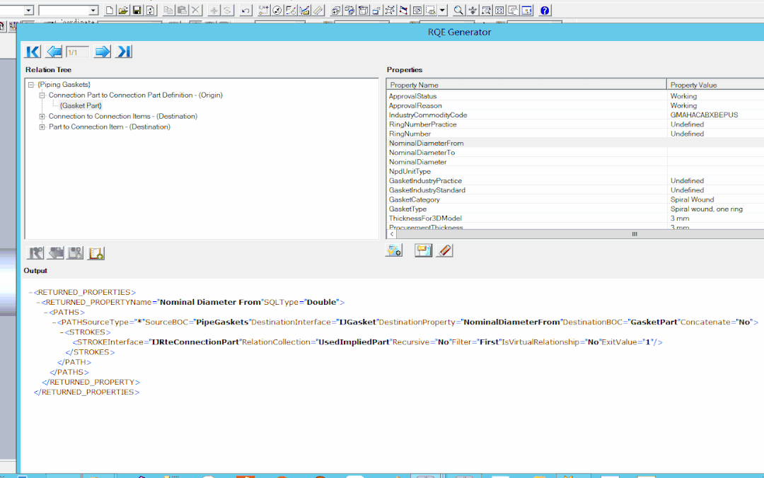Select the GasketCategory property row
The width and height of the screenshot is (764, 478).
point(575,200)
